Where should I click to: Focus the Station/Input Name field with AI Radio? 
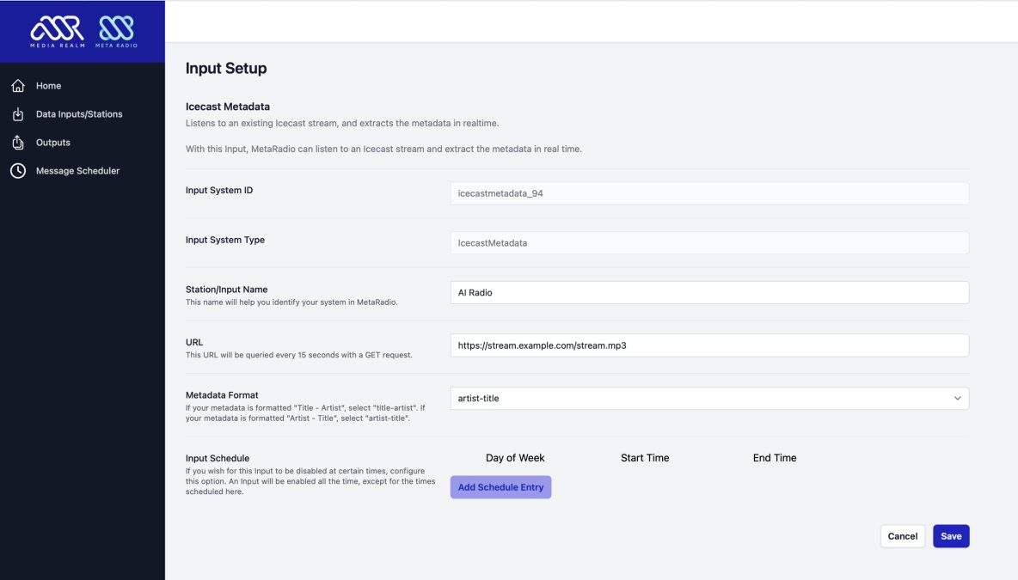(x=709, y=293)
